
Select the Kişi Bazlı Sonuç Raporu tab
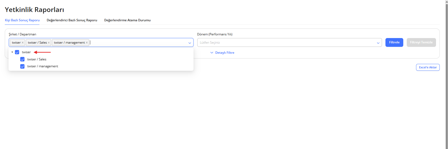point(22,20)
